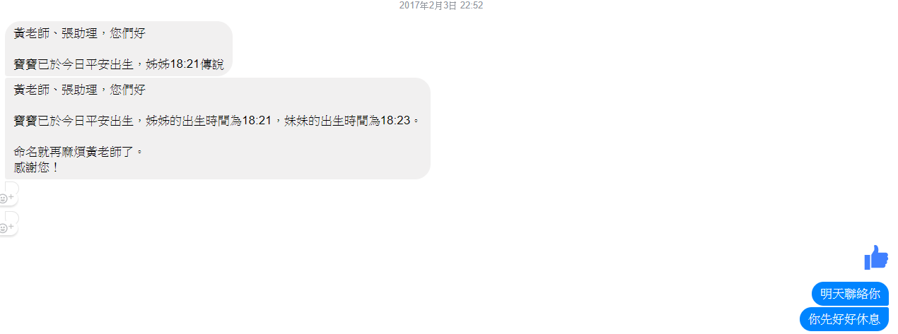Click 寶寶已於今日平安出生 in the longer bubble
Viewport: 898px width, 334px height.
tap(74, 121)
